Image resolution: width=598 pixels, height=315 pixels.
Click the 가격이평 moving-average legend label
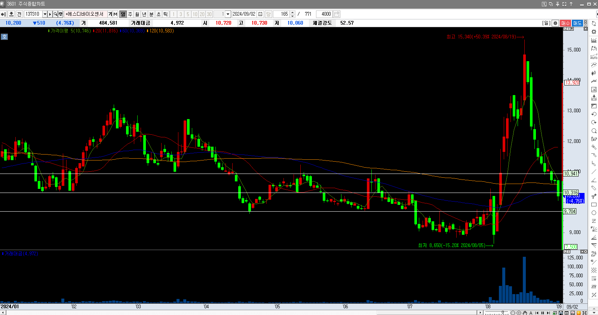pos(59,31)
